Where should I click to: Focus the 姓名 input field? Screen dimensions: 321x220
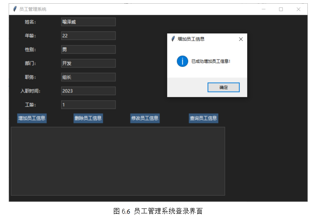click(88, 22)
